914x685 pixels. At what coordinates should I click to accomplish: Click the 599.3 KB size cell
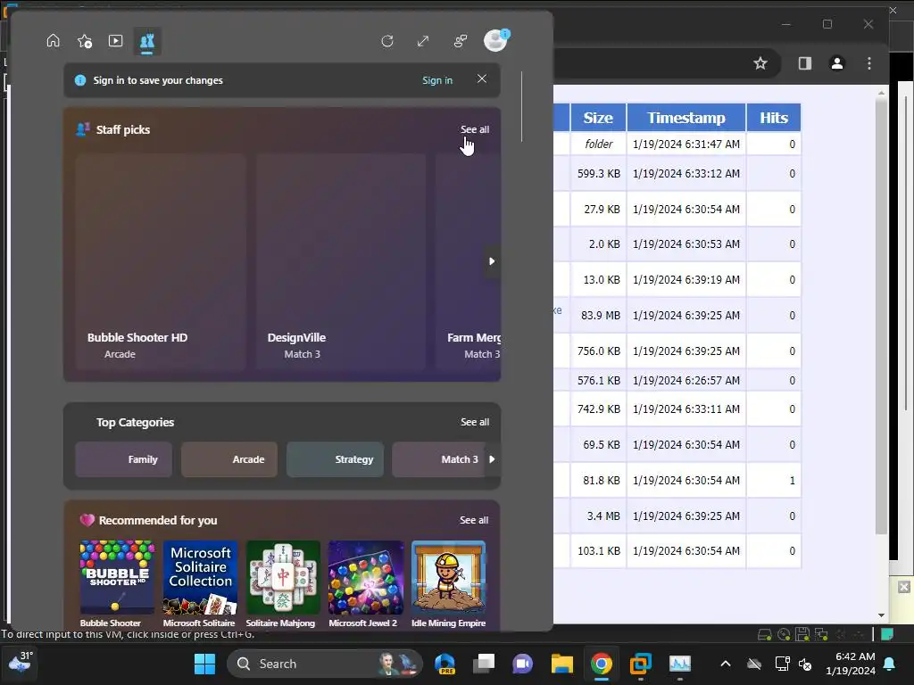tap(599, 174)
